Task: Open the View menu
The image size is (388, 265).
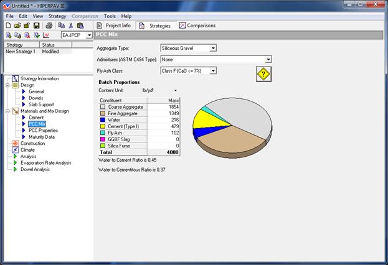Action: pyautogui.click(x=38, y=16)
